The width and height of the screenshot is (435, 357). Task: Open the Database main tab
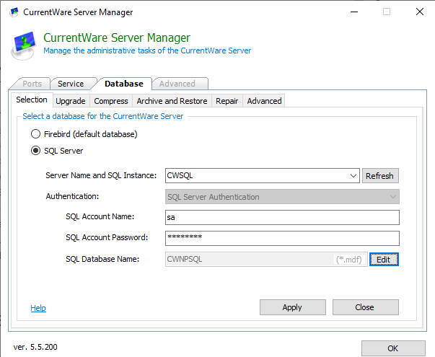tap(124, 84)
